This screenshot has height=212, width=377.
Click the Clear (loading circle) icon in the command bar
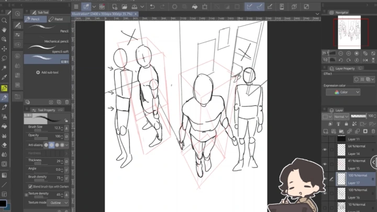(174, 7)
